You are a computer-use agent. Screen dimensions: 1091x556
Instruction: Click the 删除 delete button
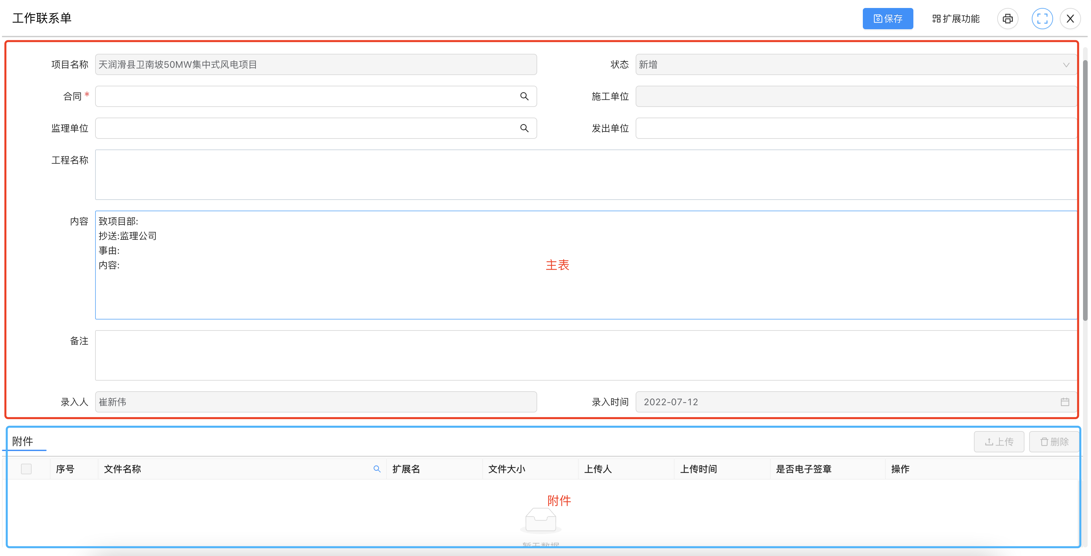point(1054,442)
